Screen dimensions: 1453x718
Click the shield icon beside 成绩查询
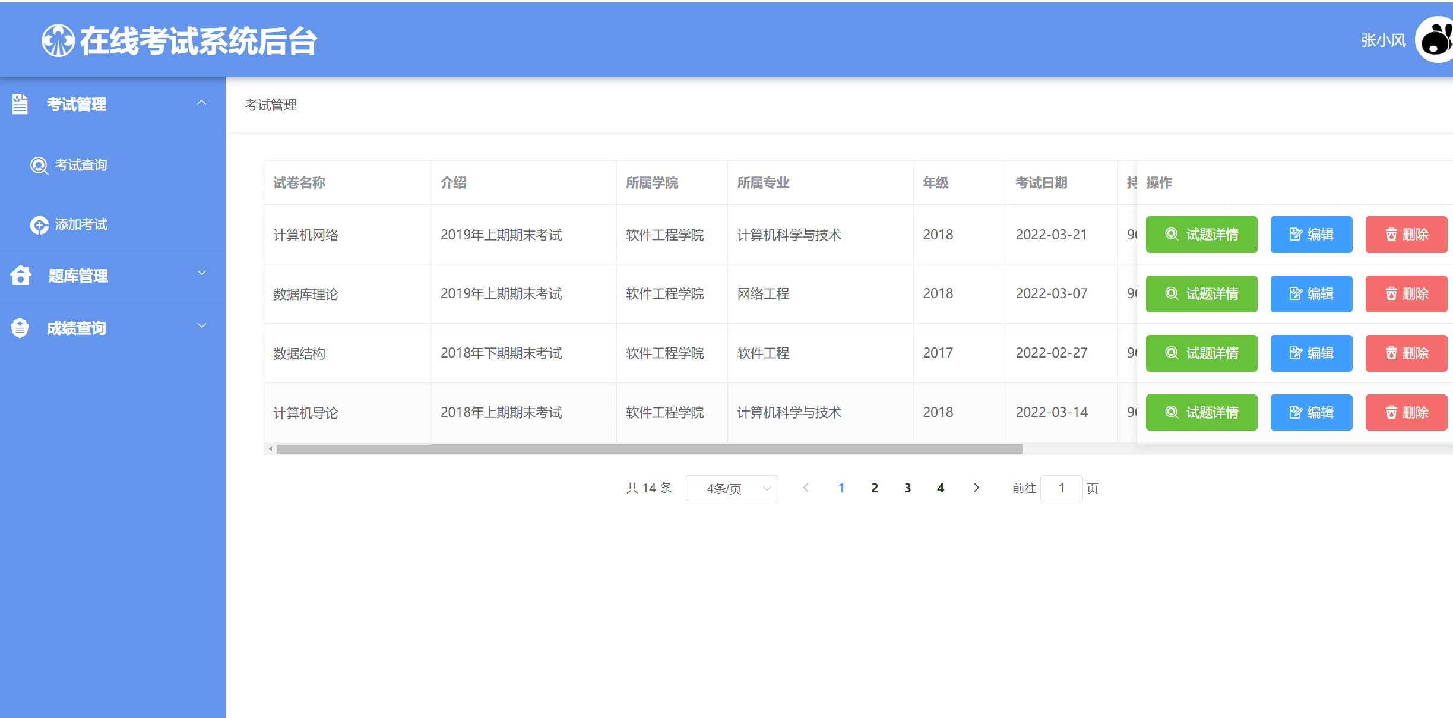(20, 327)
